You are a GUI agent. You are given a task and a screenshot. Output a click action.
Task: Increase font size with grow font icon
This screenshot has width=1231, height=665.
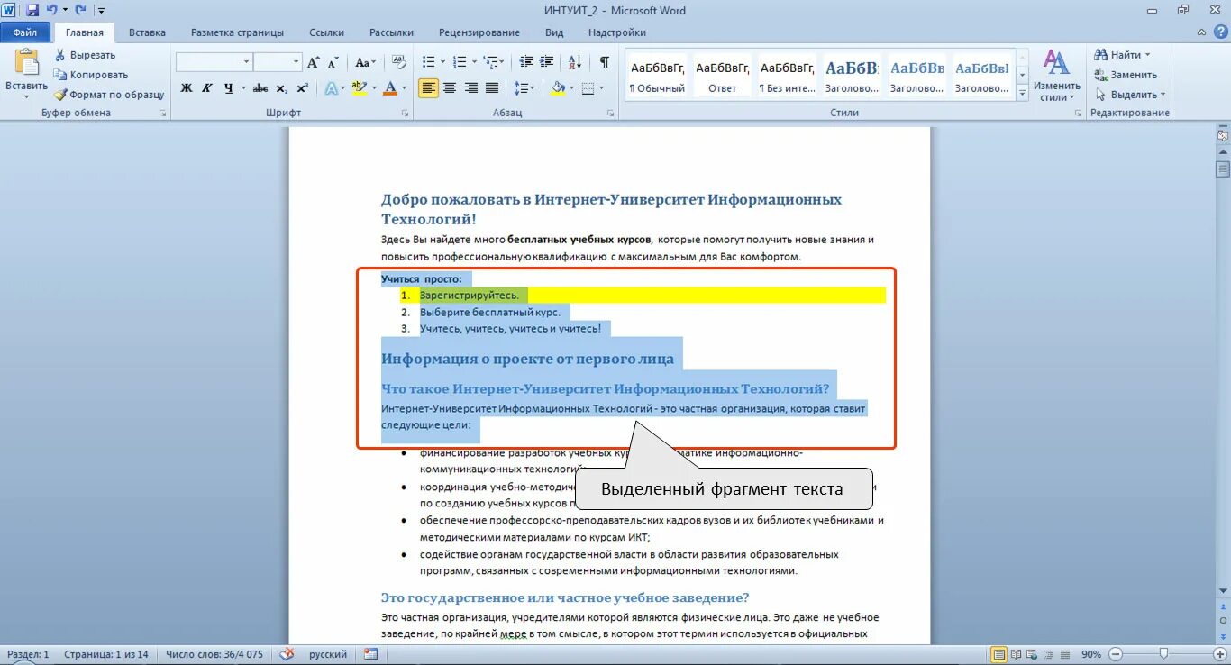[x=314, y=62]
